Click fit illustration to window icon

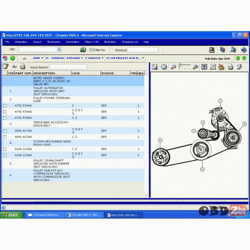point(164,67)
